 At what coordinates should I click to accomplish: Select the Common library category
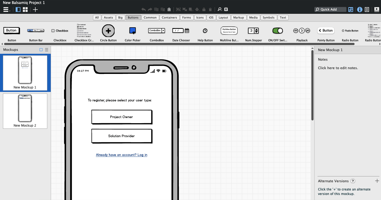[x=150, y=17]
